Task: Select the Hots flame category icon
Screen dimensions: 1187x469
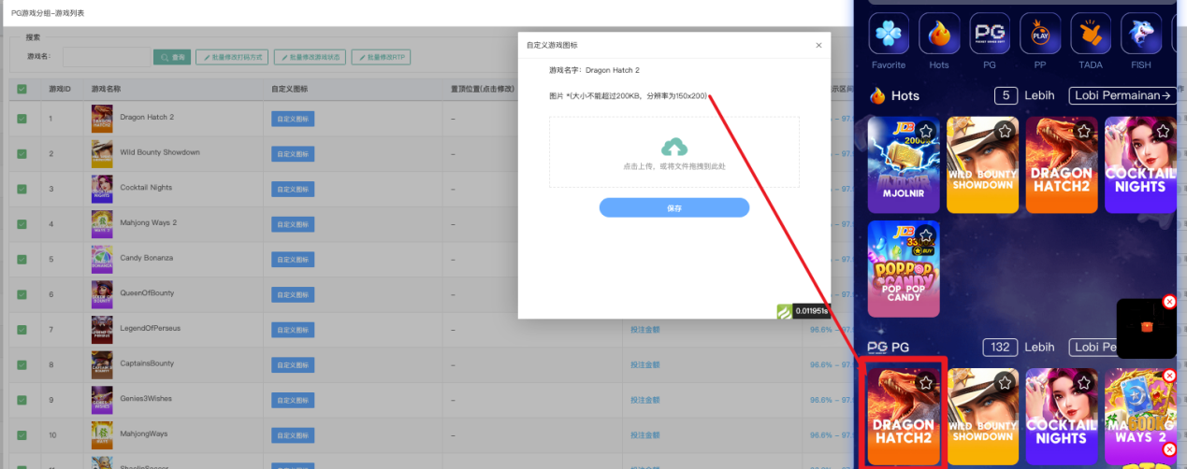Action: click(x=939, y=34)
